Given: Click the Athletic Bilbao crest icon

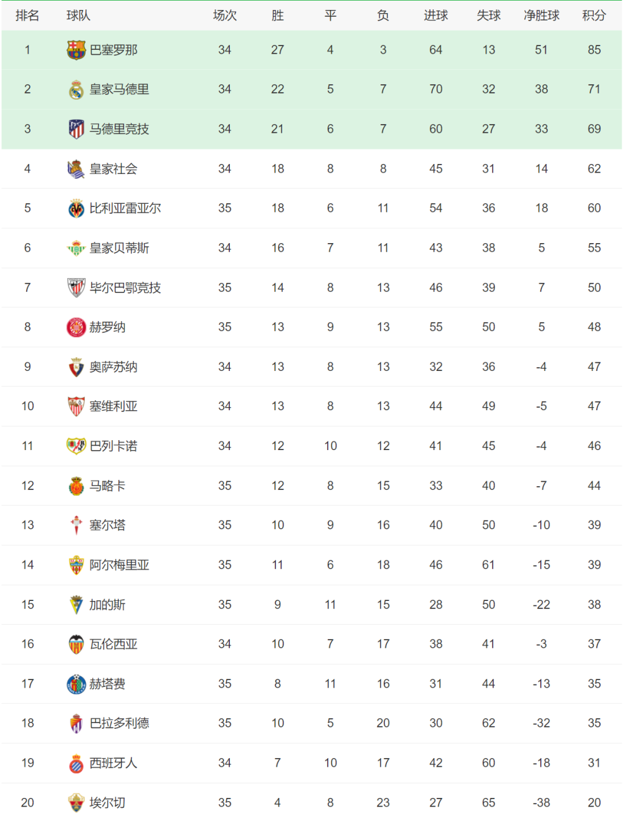Looking at the screenshot, I should (x=76, y=287).
